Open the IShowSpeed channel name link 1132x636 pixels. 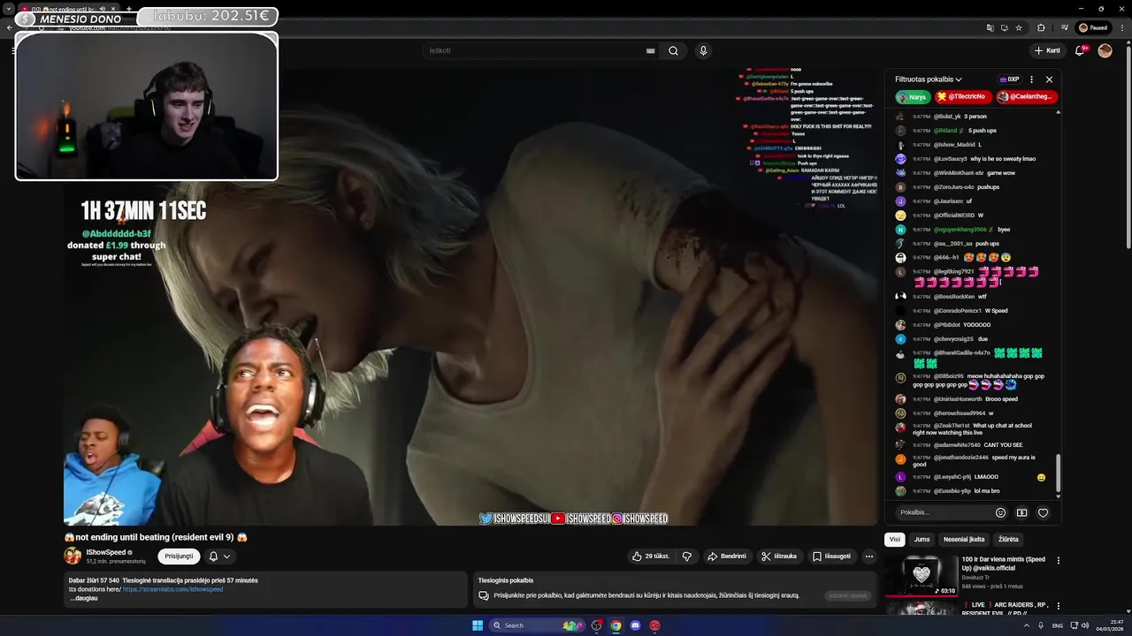coord(106,552)
